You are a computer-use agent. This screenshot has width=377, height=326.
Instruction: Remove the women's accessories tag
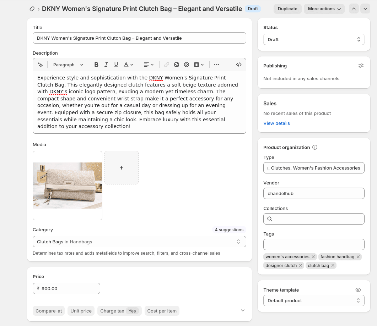(x=313, y=257)
